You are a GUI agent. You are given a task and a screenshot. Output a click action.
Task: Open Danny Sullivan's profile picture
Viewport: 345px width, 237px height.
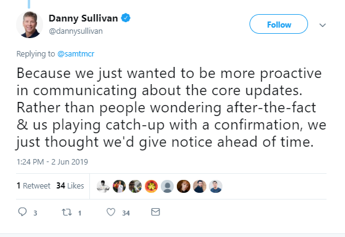(x=30, y=25)
